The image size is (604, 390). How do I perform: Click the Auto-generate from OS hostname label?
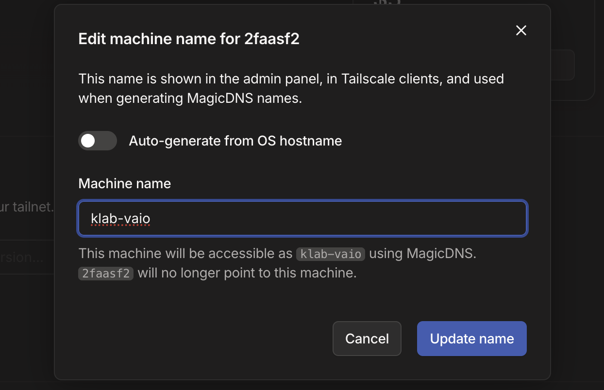(x=235, y=141)
